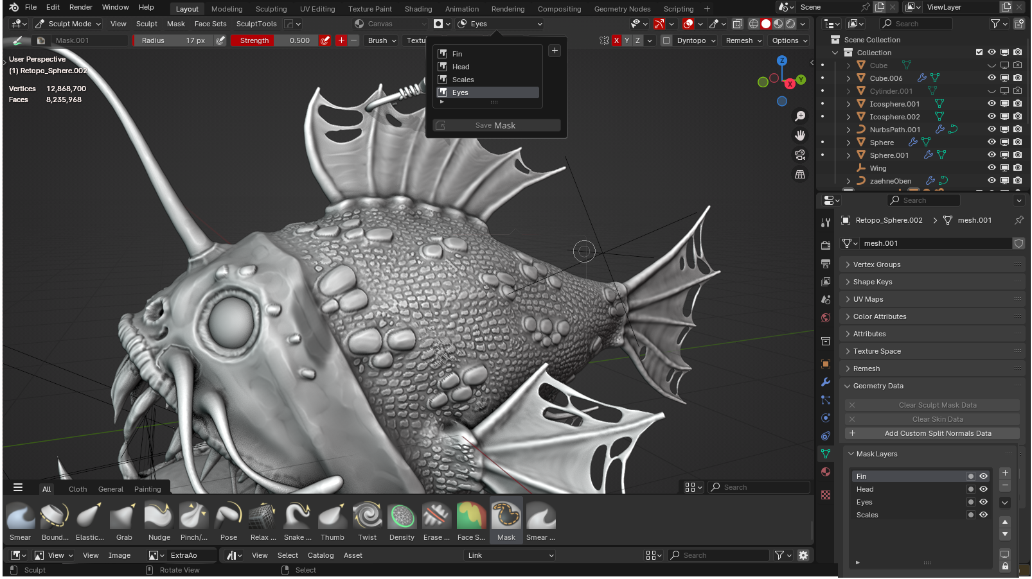Click the pan view hand icon
The width and height of the screenshot is (1032, 579).
click(x=800, y=135)
